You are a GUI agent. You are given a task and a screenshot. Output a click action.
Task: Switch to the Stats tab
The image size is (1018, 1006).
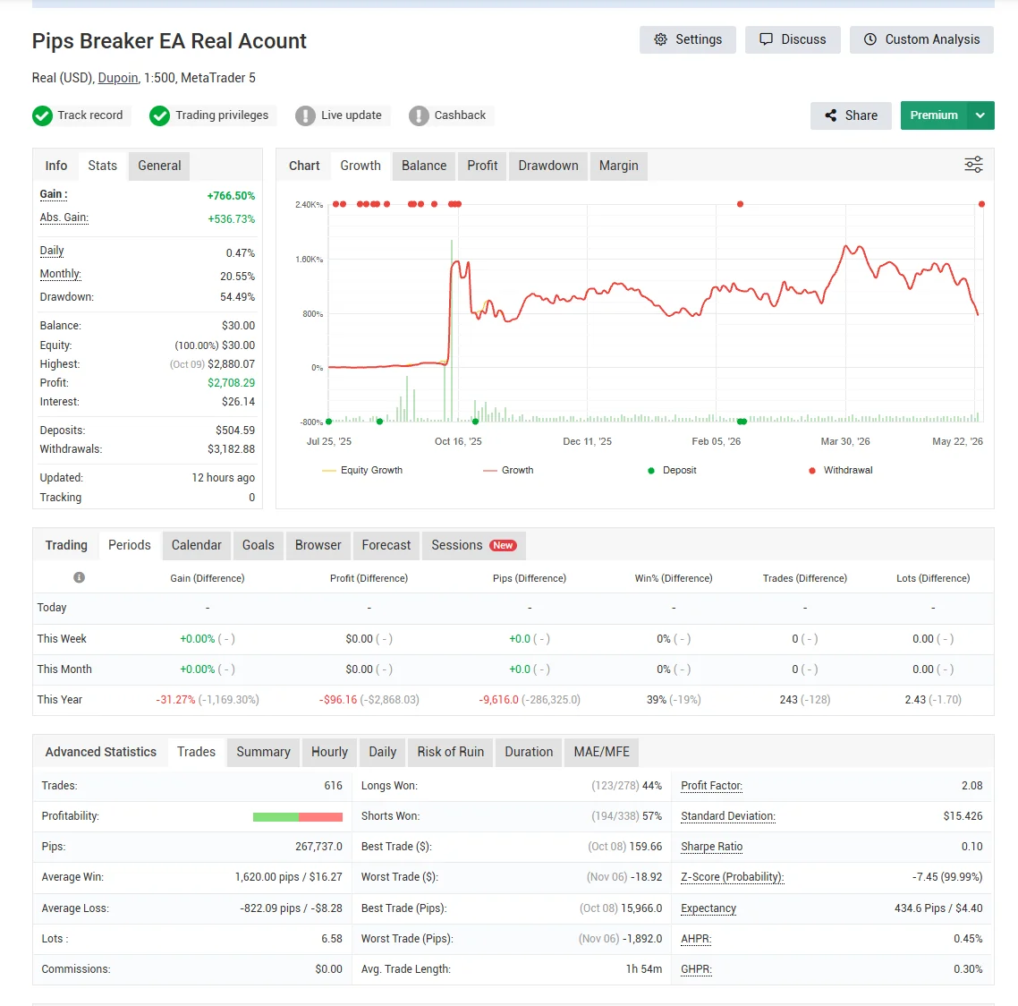tap(103, 166)
